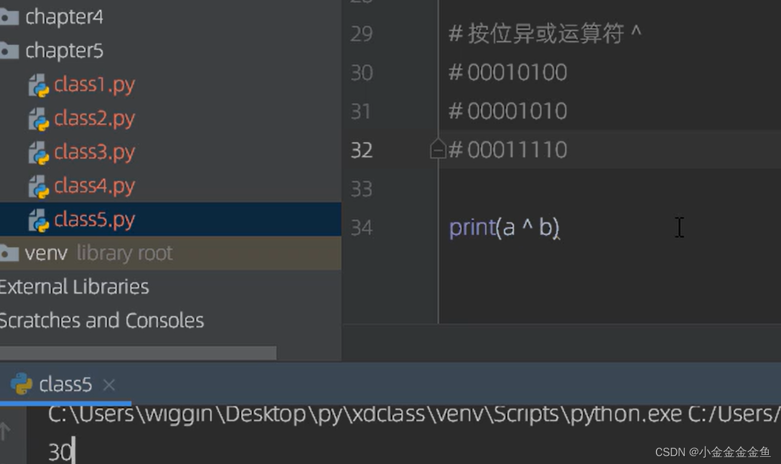Select the venv library root entry
The height and width of the screenshot is (464, 781).
point(91,253)
